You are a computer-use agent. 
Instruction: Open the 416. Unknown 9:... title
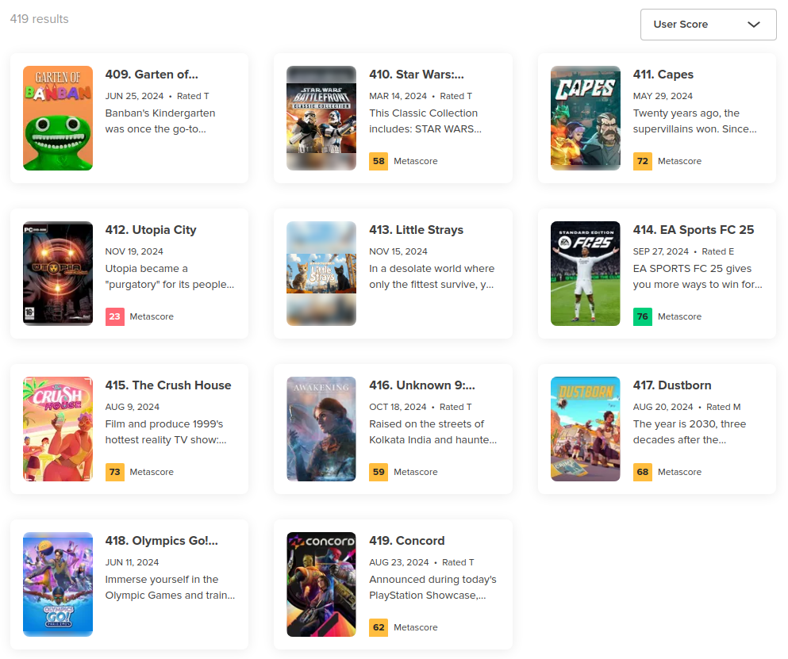tap(421, 385)
